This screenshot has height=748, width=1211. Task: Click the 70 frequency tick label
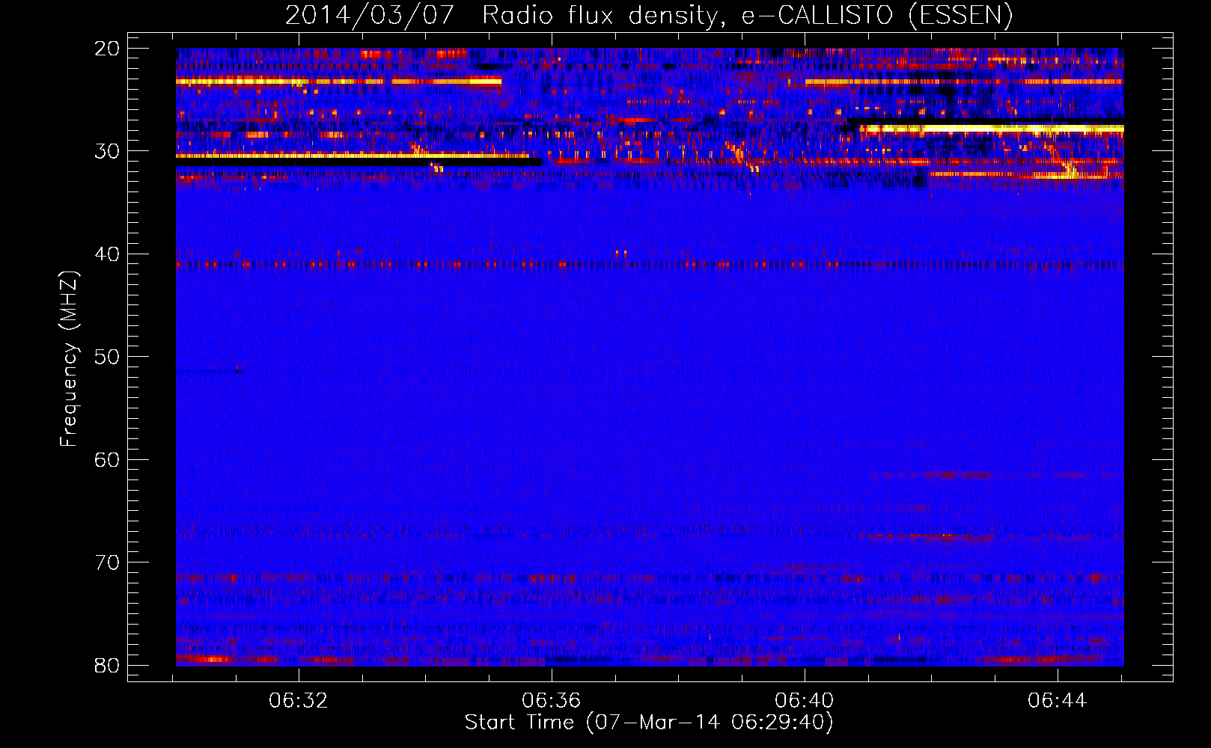(x=107, y=562)
